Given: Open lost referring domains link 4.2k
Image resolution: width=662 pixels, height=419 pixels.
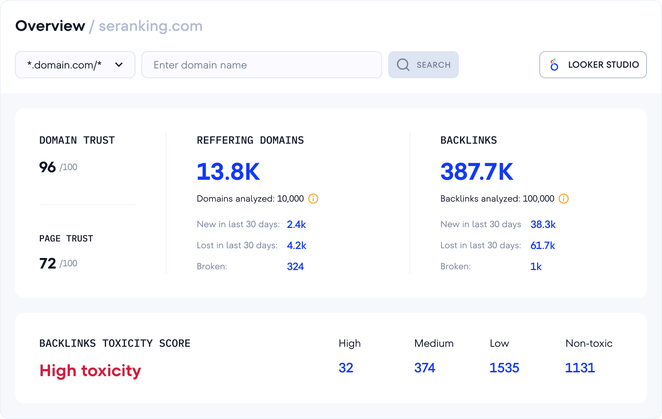Looking at the screenshot, I should [x=297, y=245].
